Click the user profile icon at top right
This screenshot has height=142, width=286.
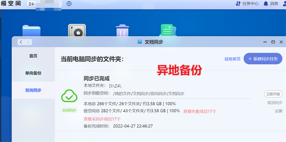(x=284, y=4)
